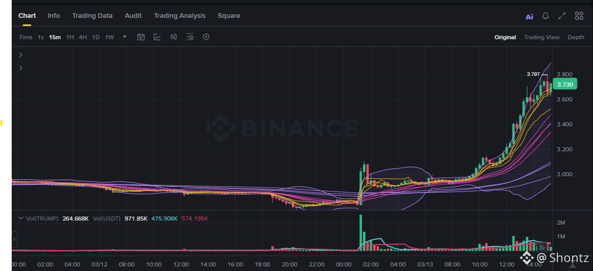Viewport: 593px width, 271px height.
Task: Switch to 1W interval
Action: [x=109, y=37]
